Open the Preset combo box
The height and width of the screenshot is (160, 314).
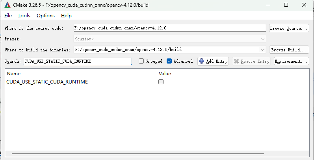[x=169, y=39]
